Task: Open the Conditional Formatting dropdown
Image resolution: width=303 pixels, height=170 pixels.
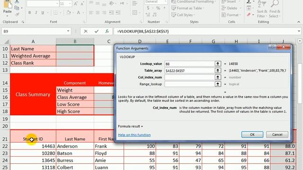Action: click(x=194, y=2)
